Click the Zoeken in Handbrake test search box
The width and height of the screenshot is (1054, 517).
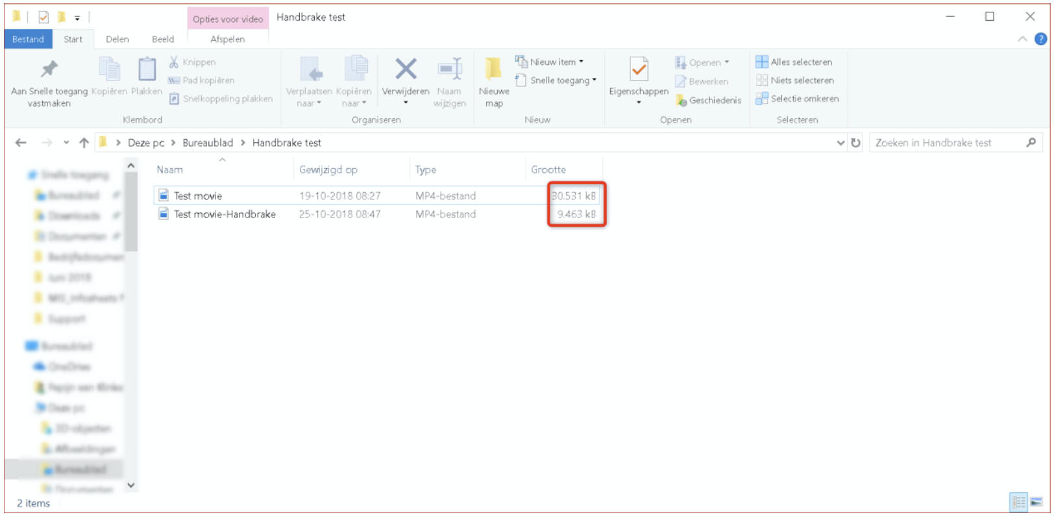coord(948,143)
